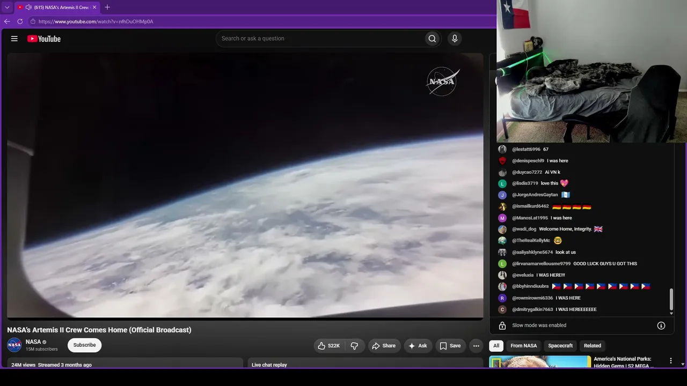Like the video with 522K likes

pyautogui.click(x=329, y=346)
